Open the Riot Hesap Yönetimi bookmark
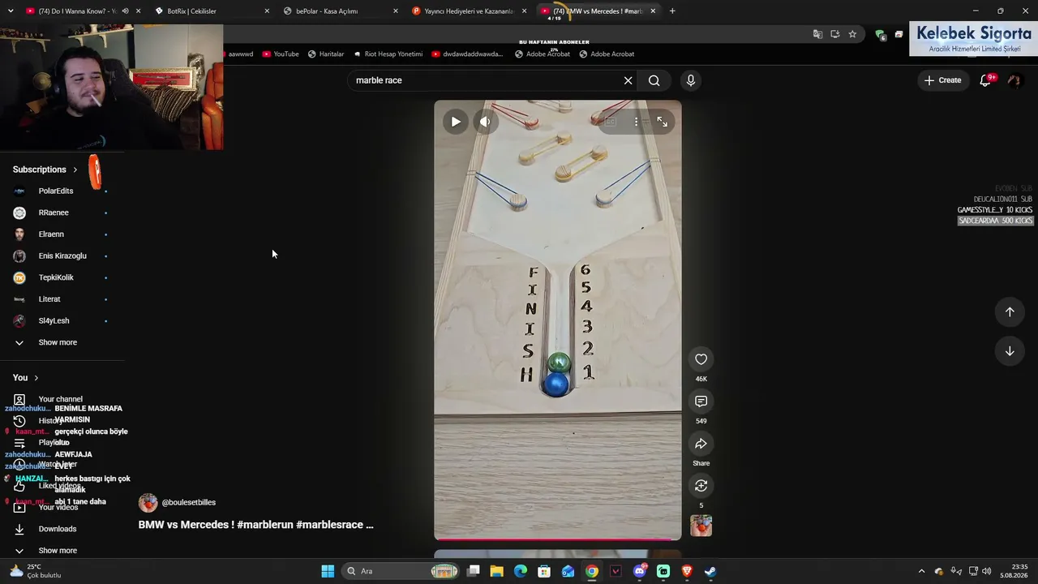Screen dimensions: 1038x584 point(388,54)
